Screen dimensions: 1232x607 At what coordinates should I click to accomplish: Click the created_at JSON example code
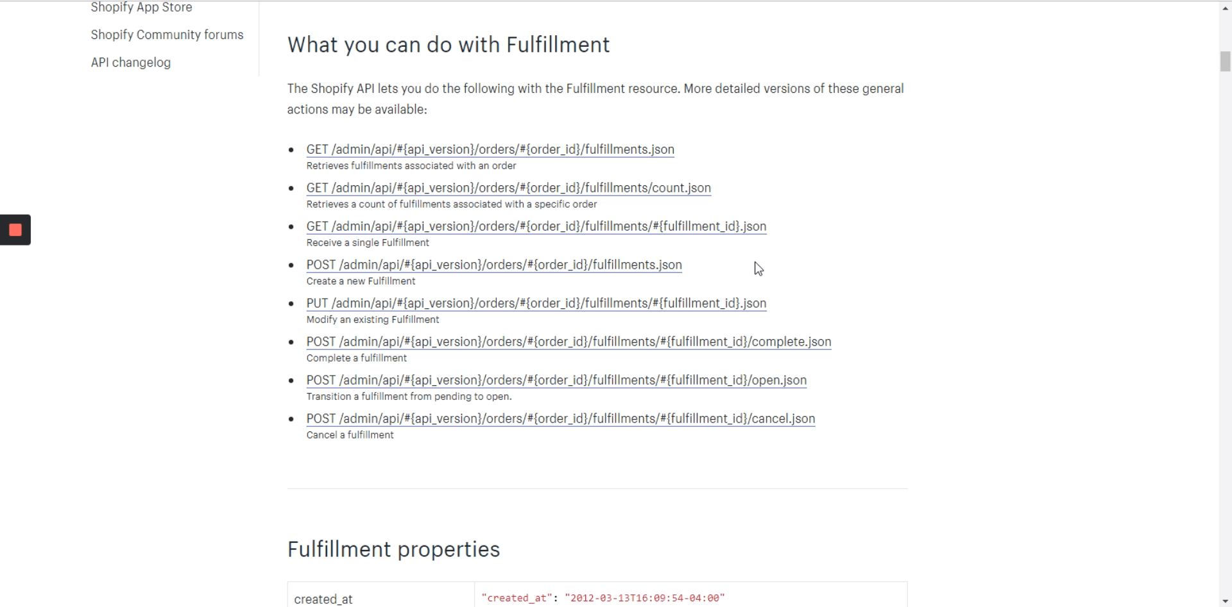[603, 598]
